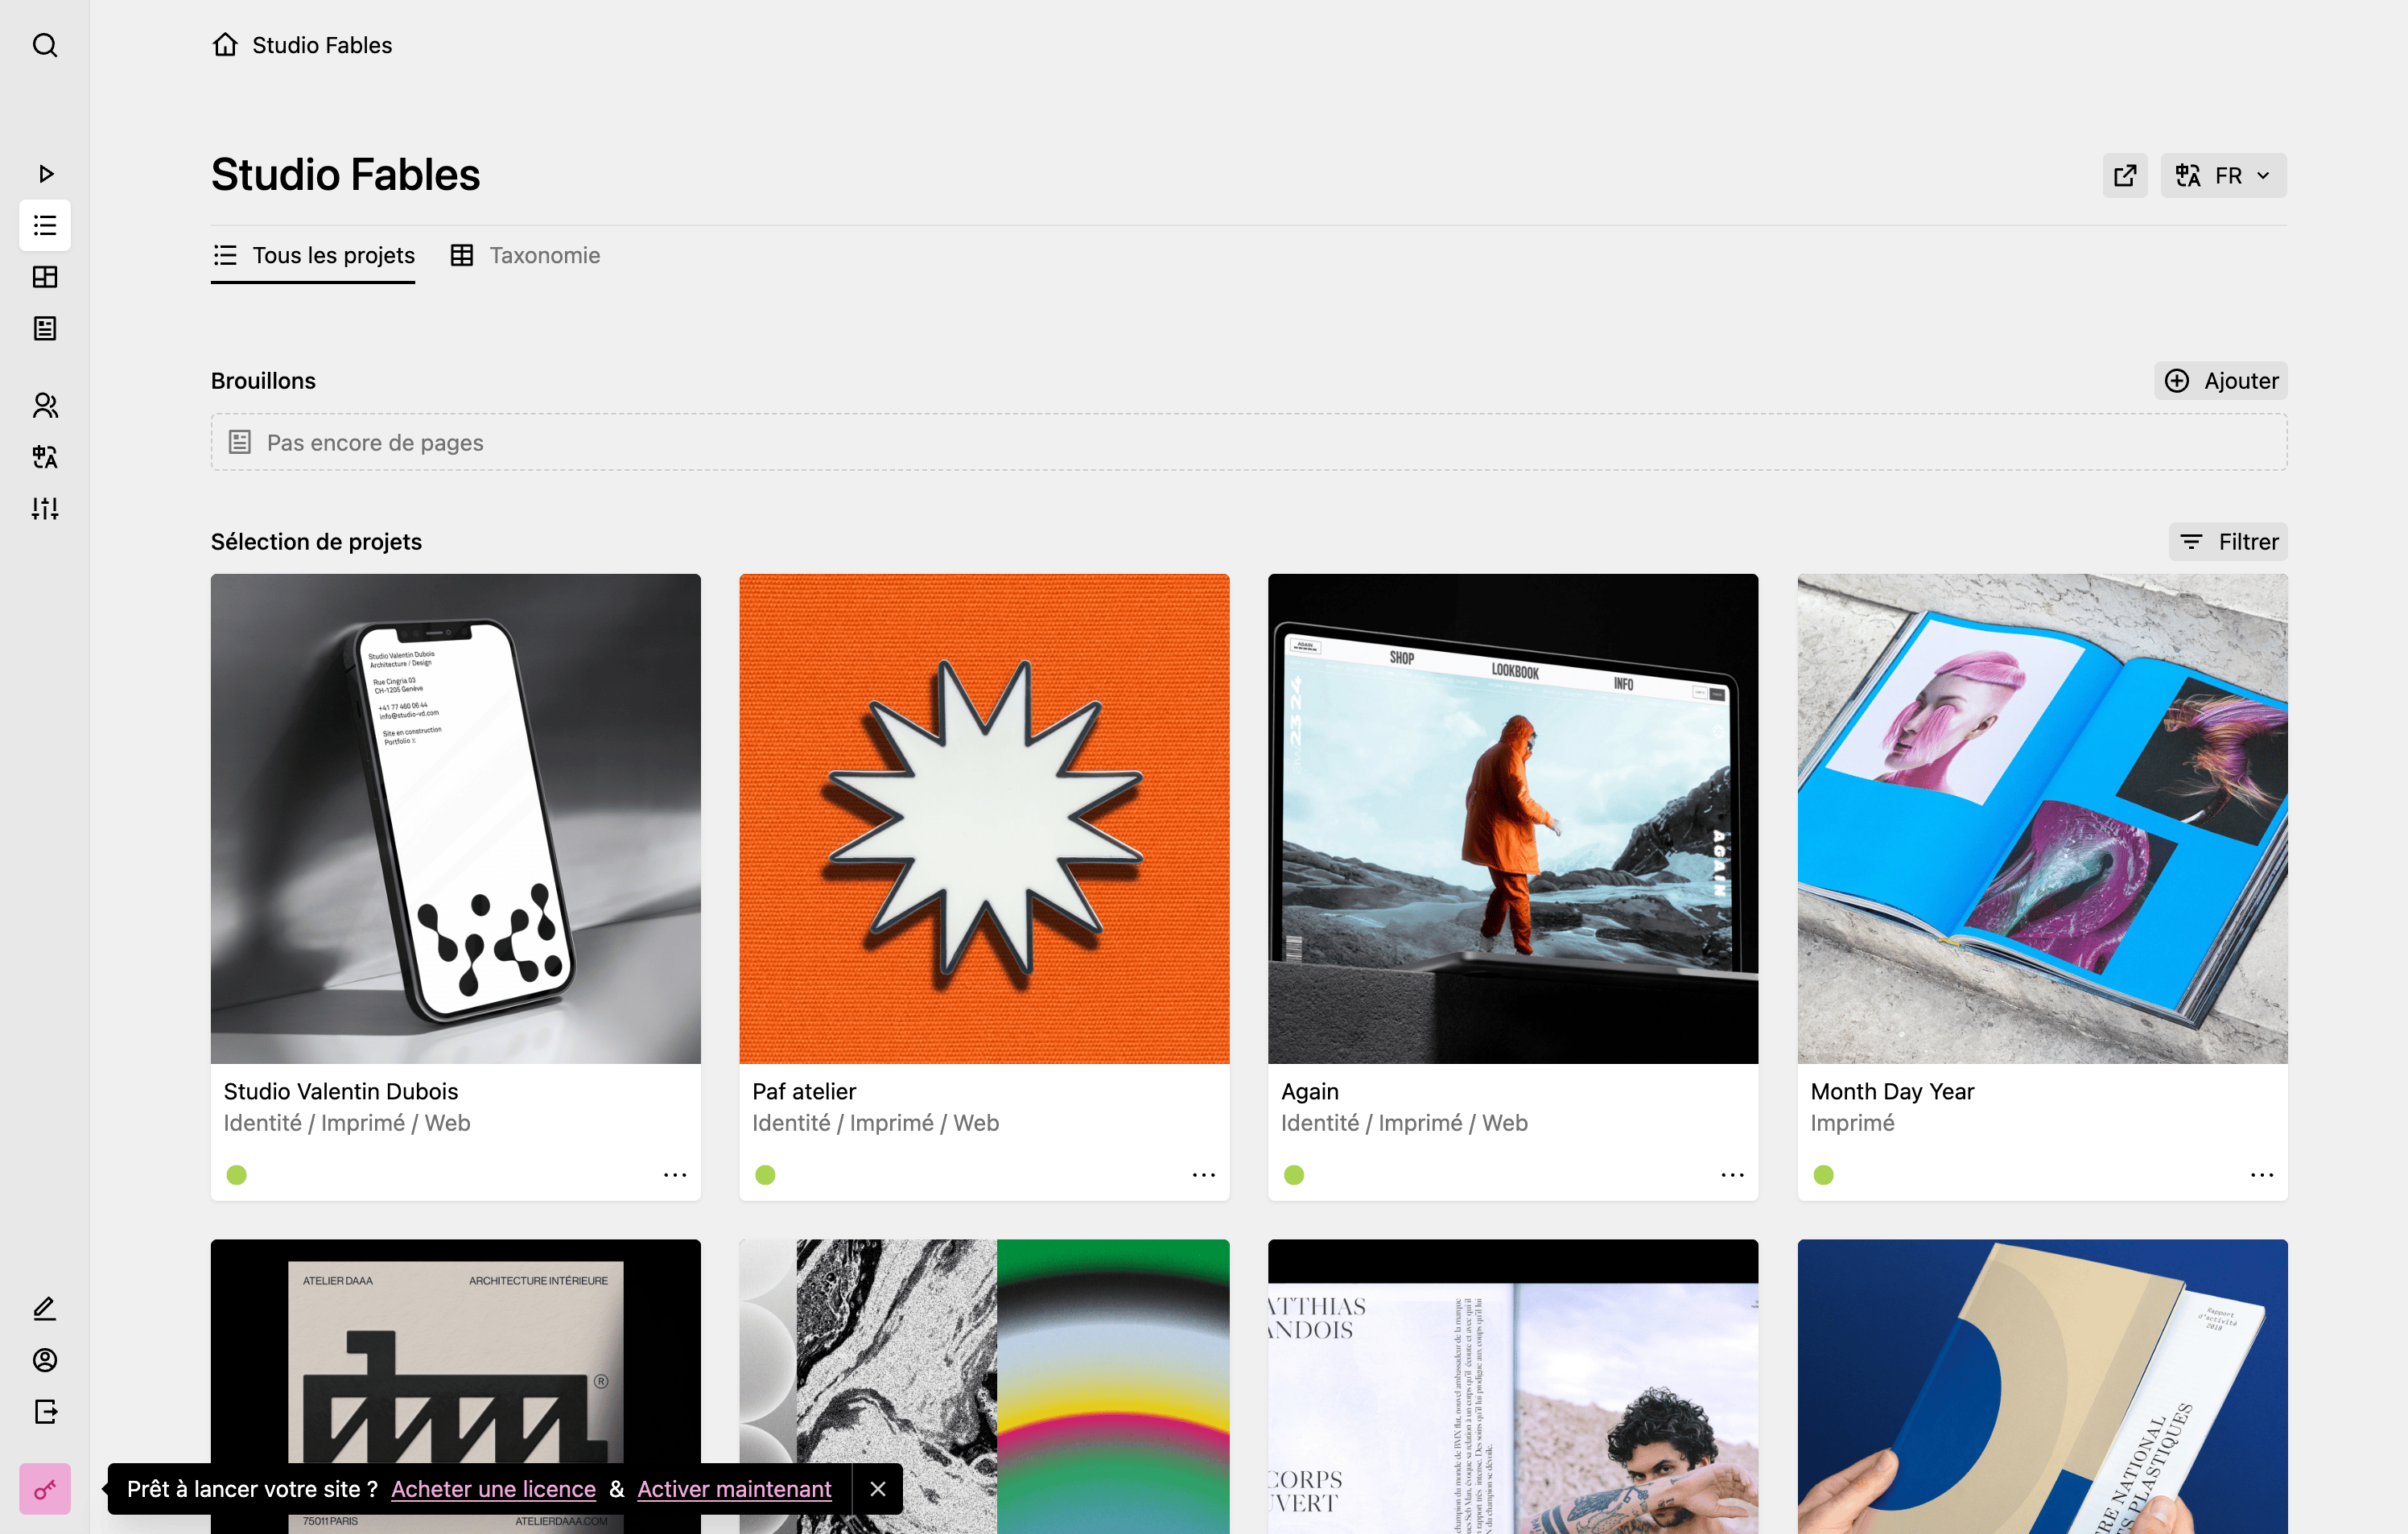Click the logout icon in the sidebar

pyautogui.click(x=45, y=1412)
